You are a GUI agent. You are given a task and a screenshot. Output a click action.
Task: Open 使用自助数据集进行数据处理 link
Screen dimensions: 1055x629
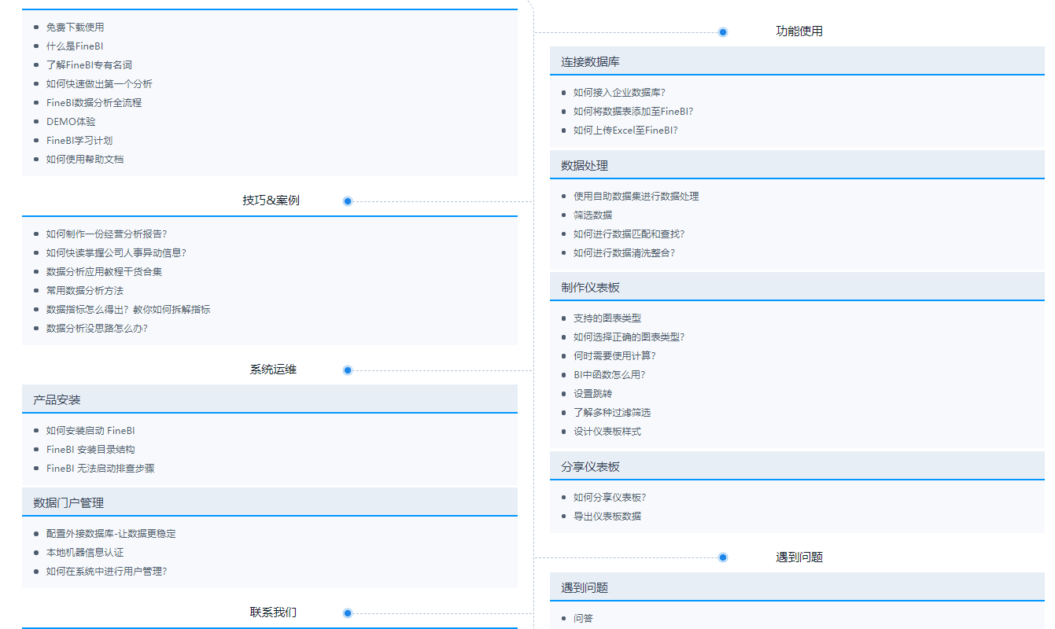point(636,197)
